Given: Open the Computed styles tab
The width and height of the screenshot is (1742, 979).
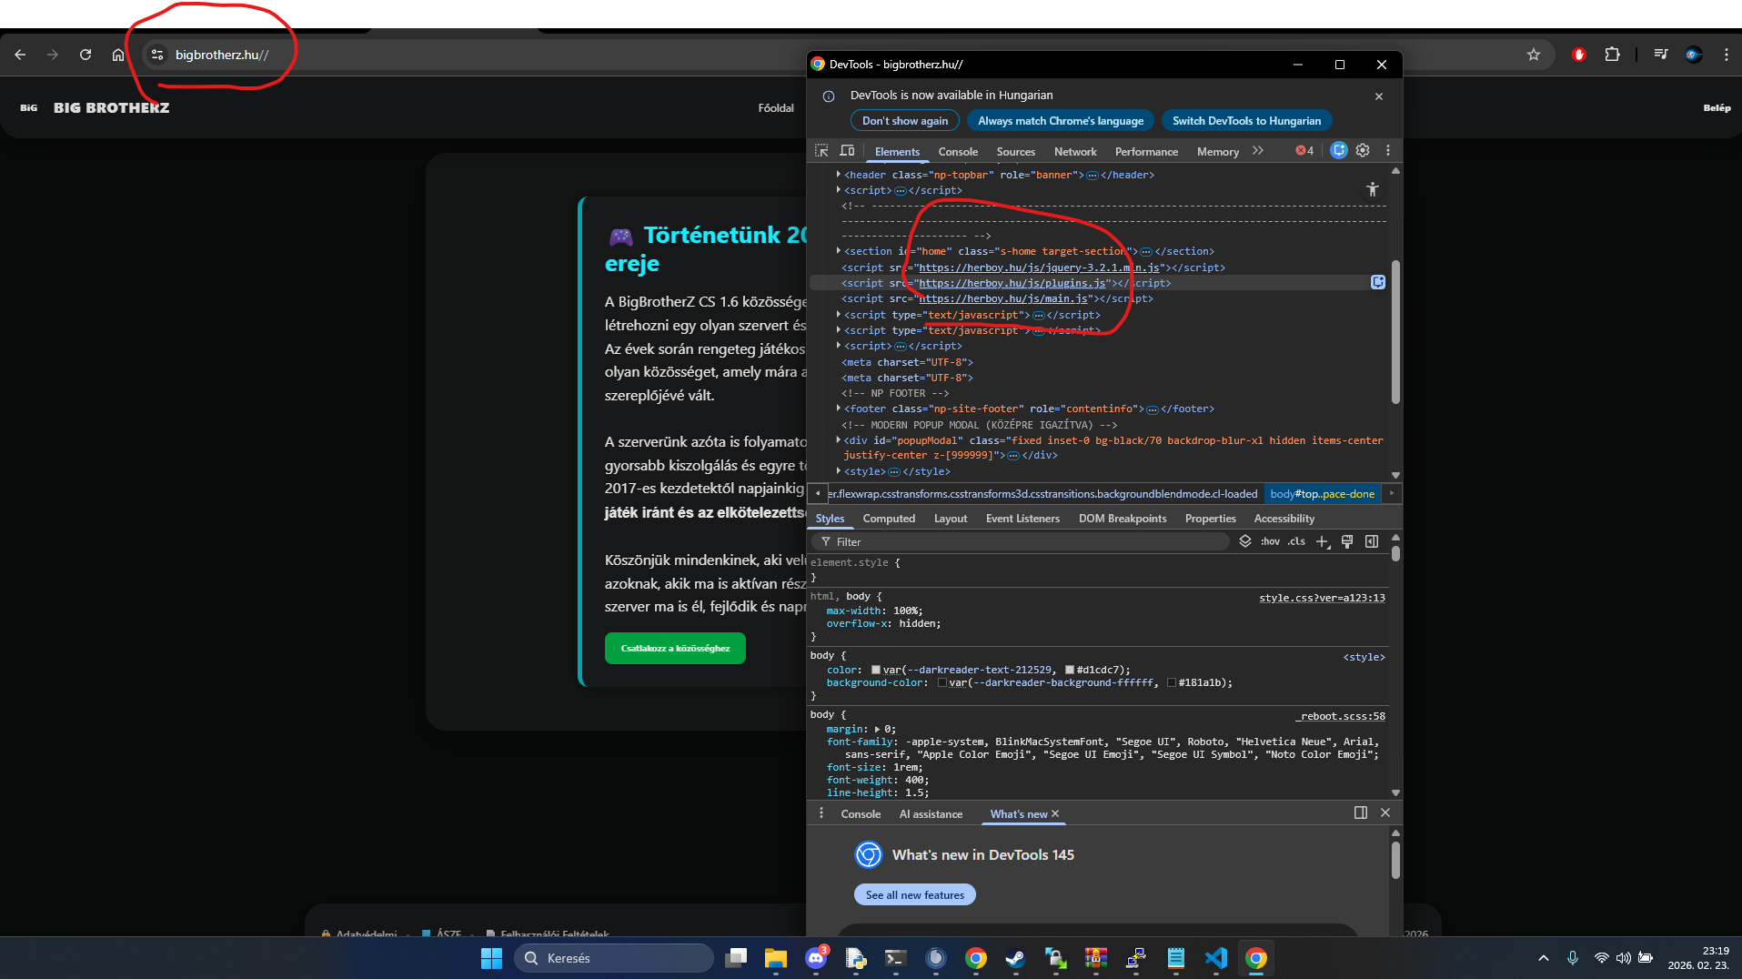Looking at the screenshot, I should click(888, 519).
